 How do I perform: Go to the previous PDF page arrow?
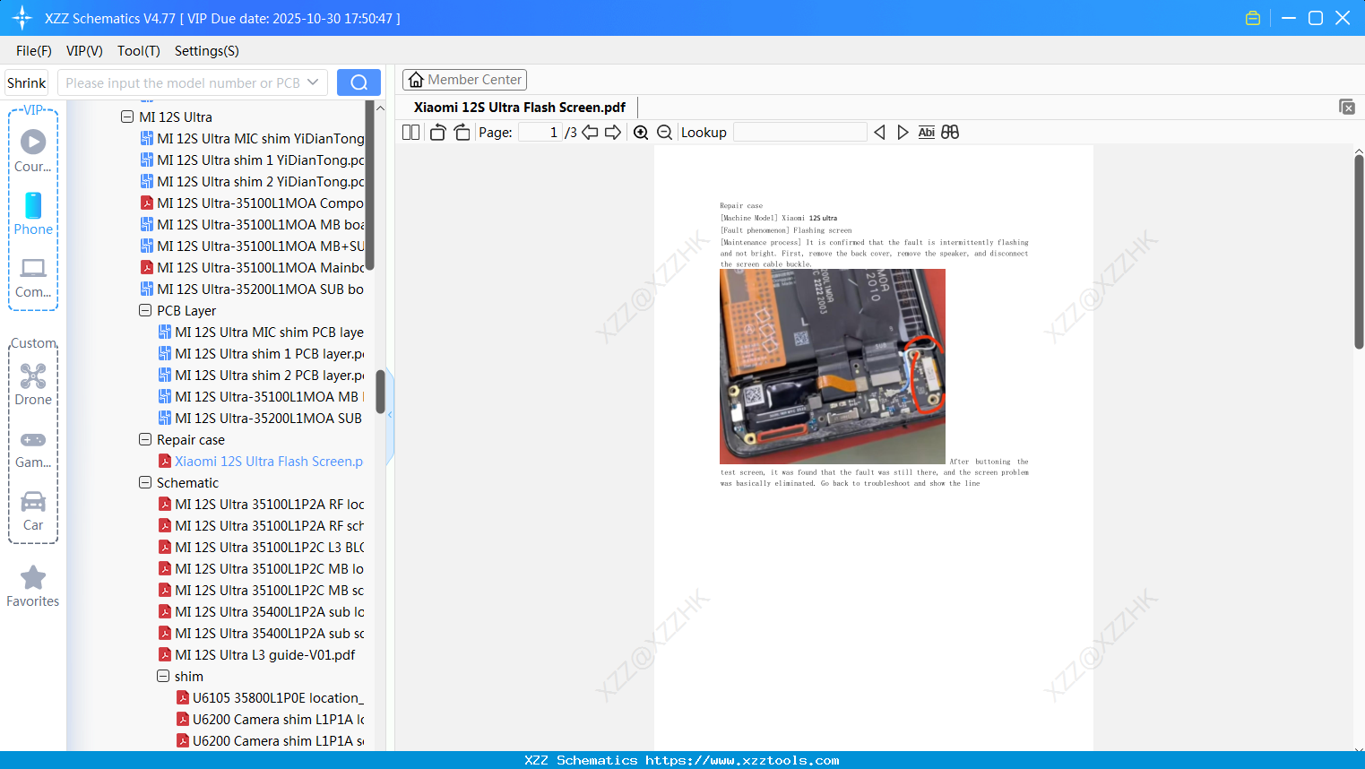[x=590, y=133]
